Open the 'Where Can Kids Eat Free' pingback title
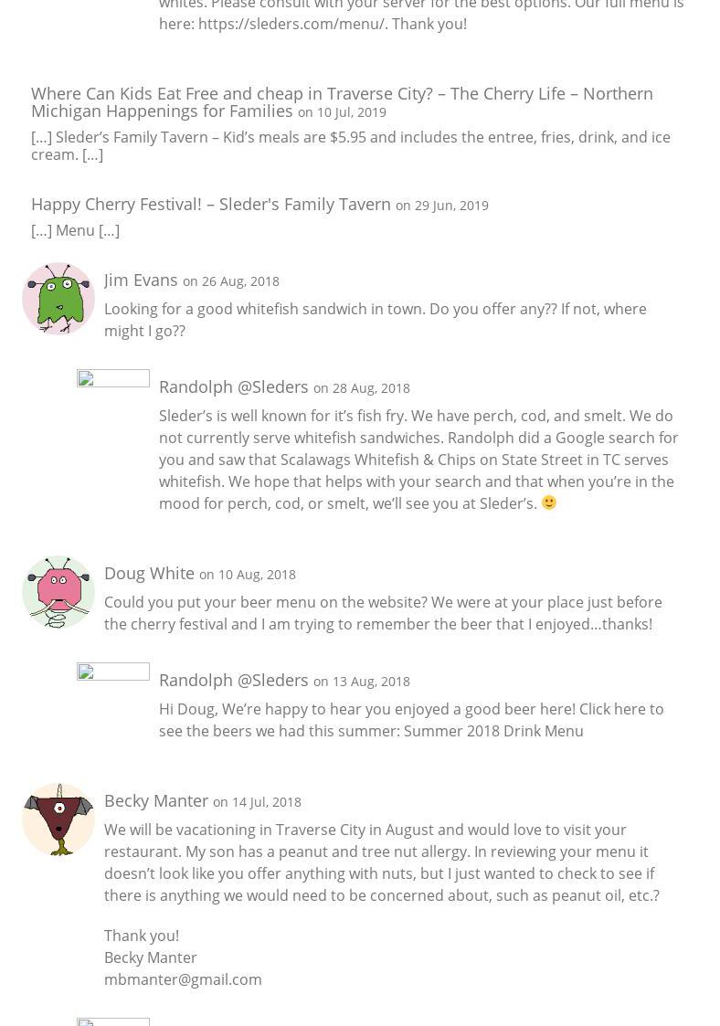720x1026 pixels. (x=342, y=101)
